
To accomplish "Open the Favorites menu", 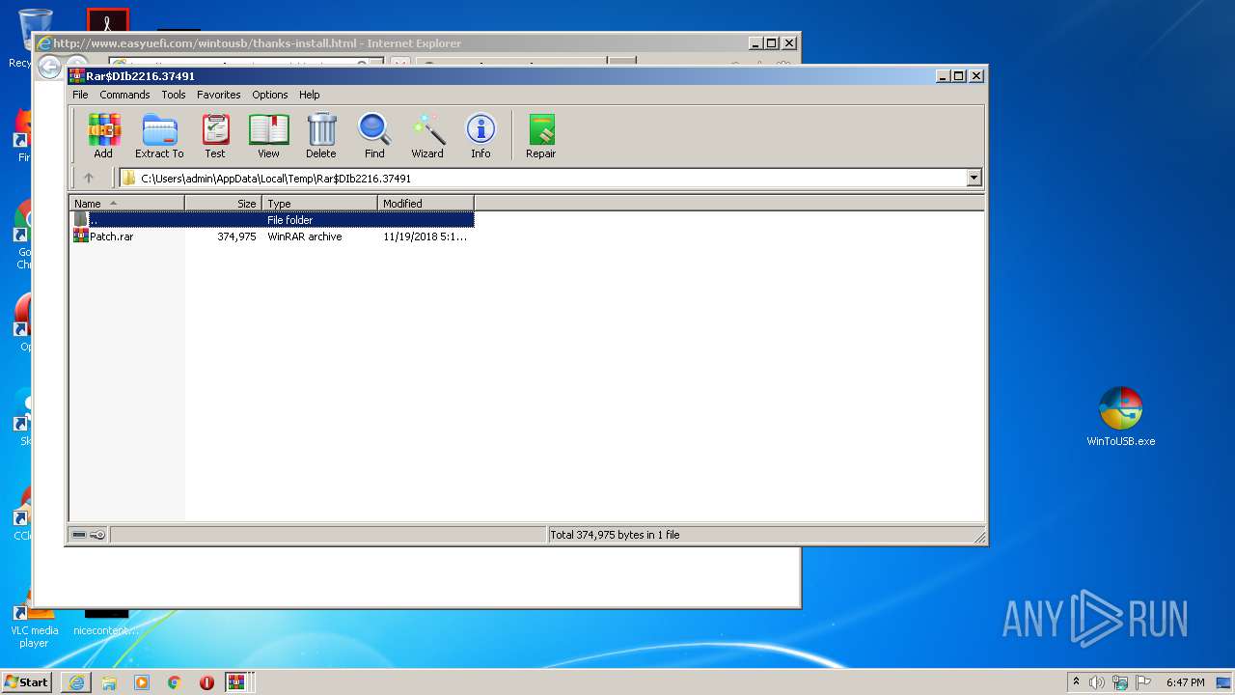I will [219, 95].
